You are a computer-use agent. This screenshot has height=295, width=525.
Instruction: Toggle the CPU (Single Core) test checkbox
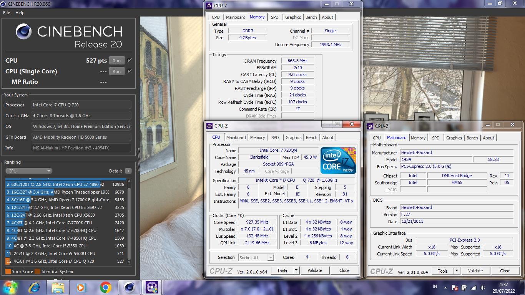(130, 71)
